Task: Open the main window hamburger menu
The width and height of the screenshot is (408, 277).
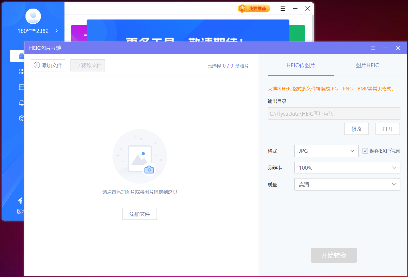Action: [283, 9]
